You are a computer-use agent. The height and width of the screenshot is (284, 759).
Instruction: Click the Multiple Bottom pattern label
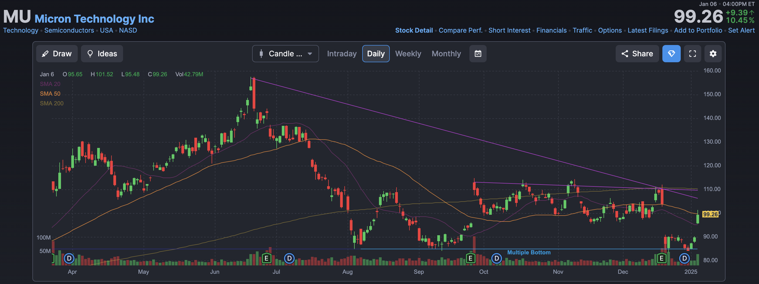528,252
